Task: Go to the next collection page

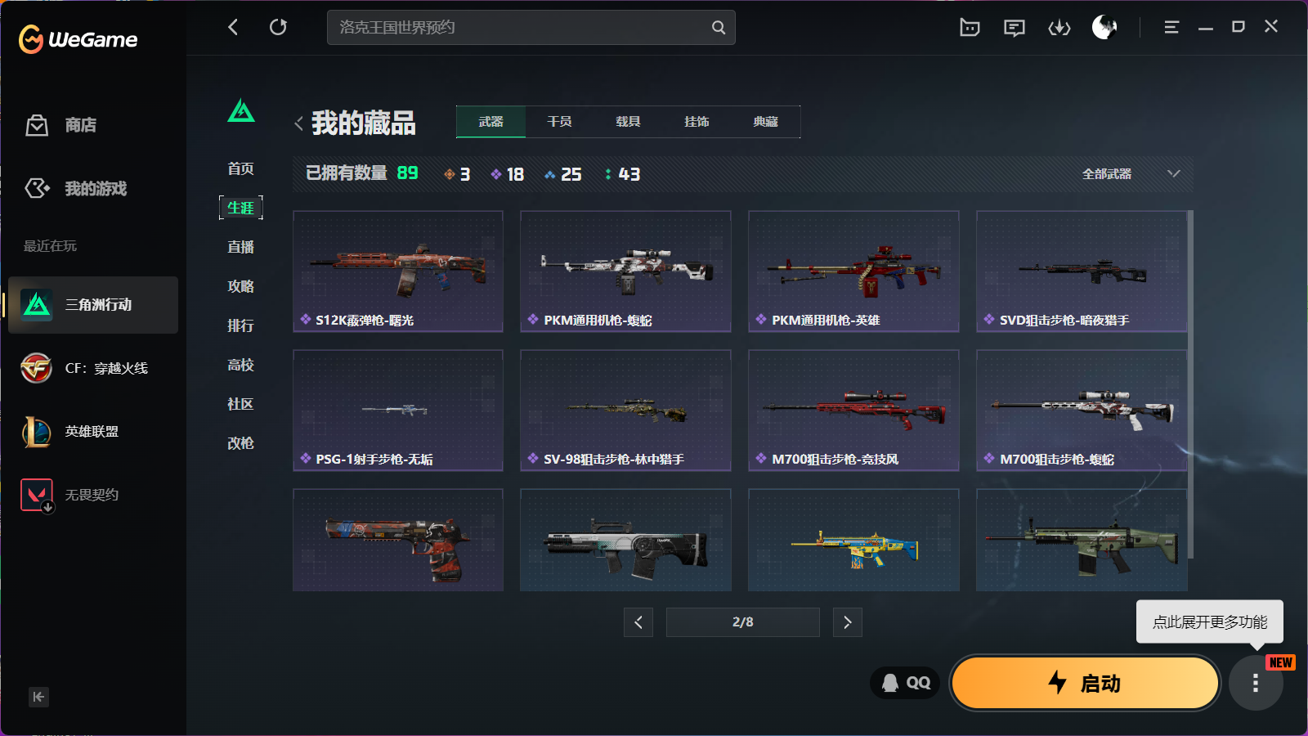Action: click(x=848, y=622)
